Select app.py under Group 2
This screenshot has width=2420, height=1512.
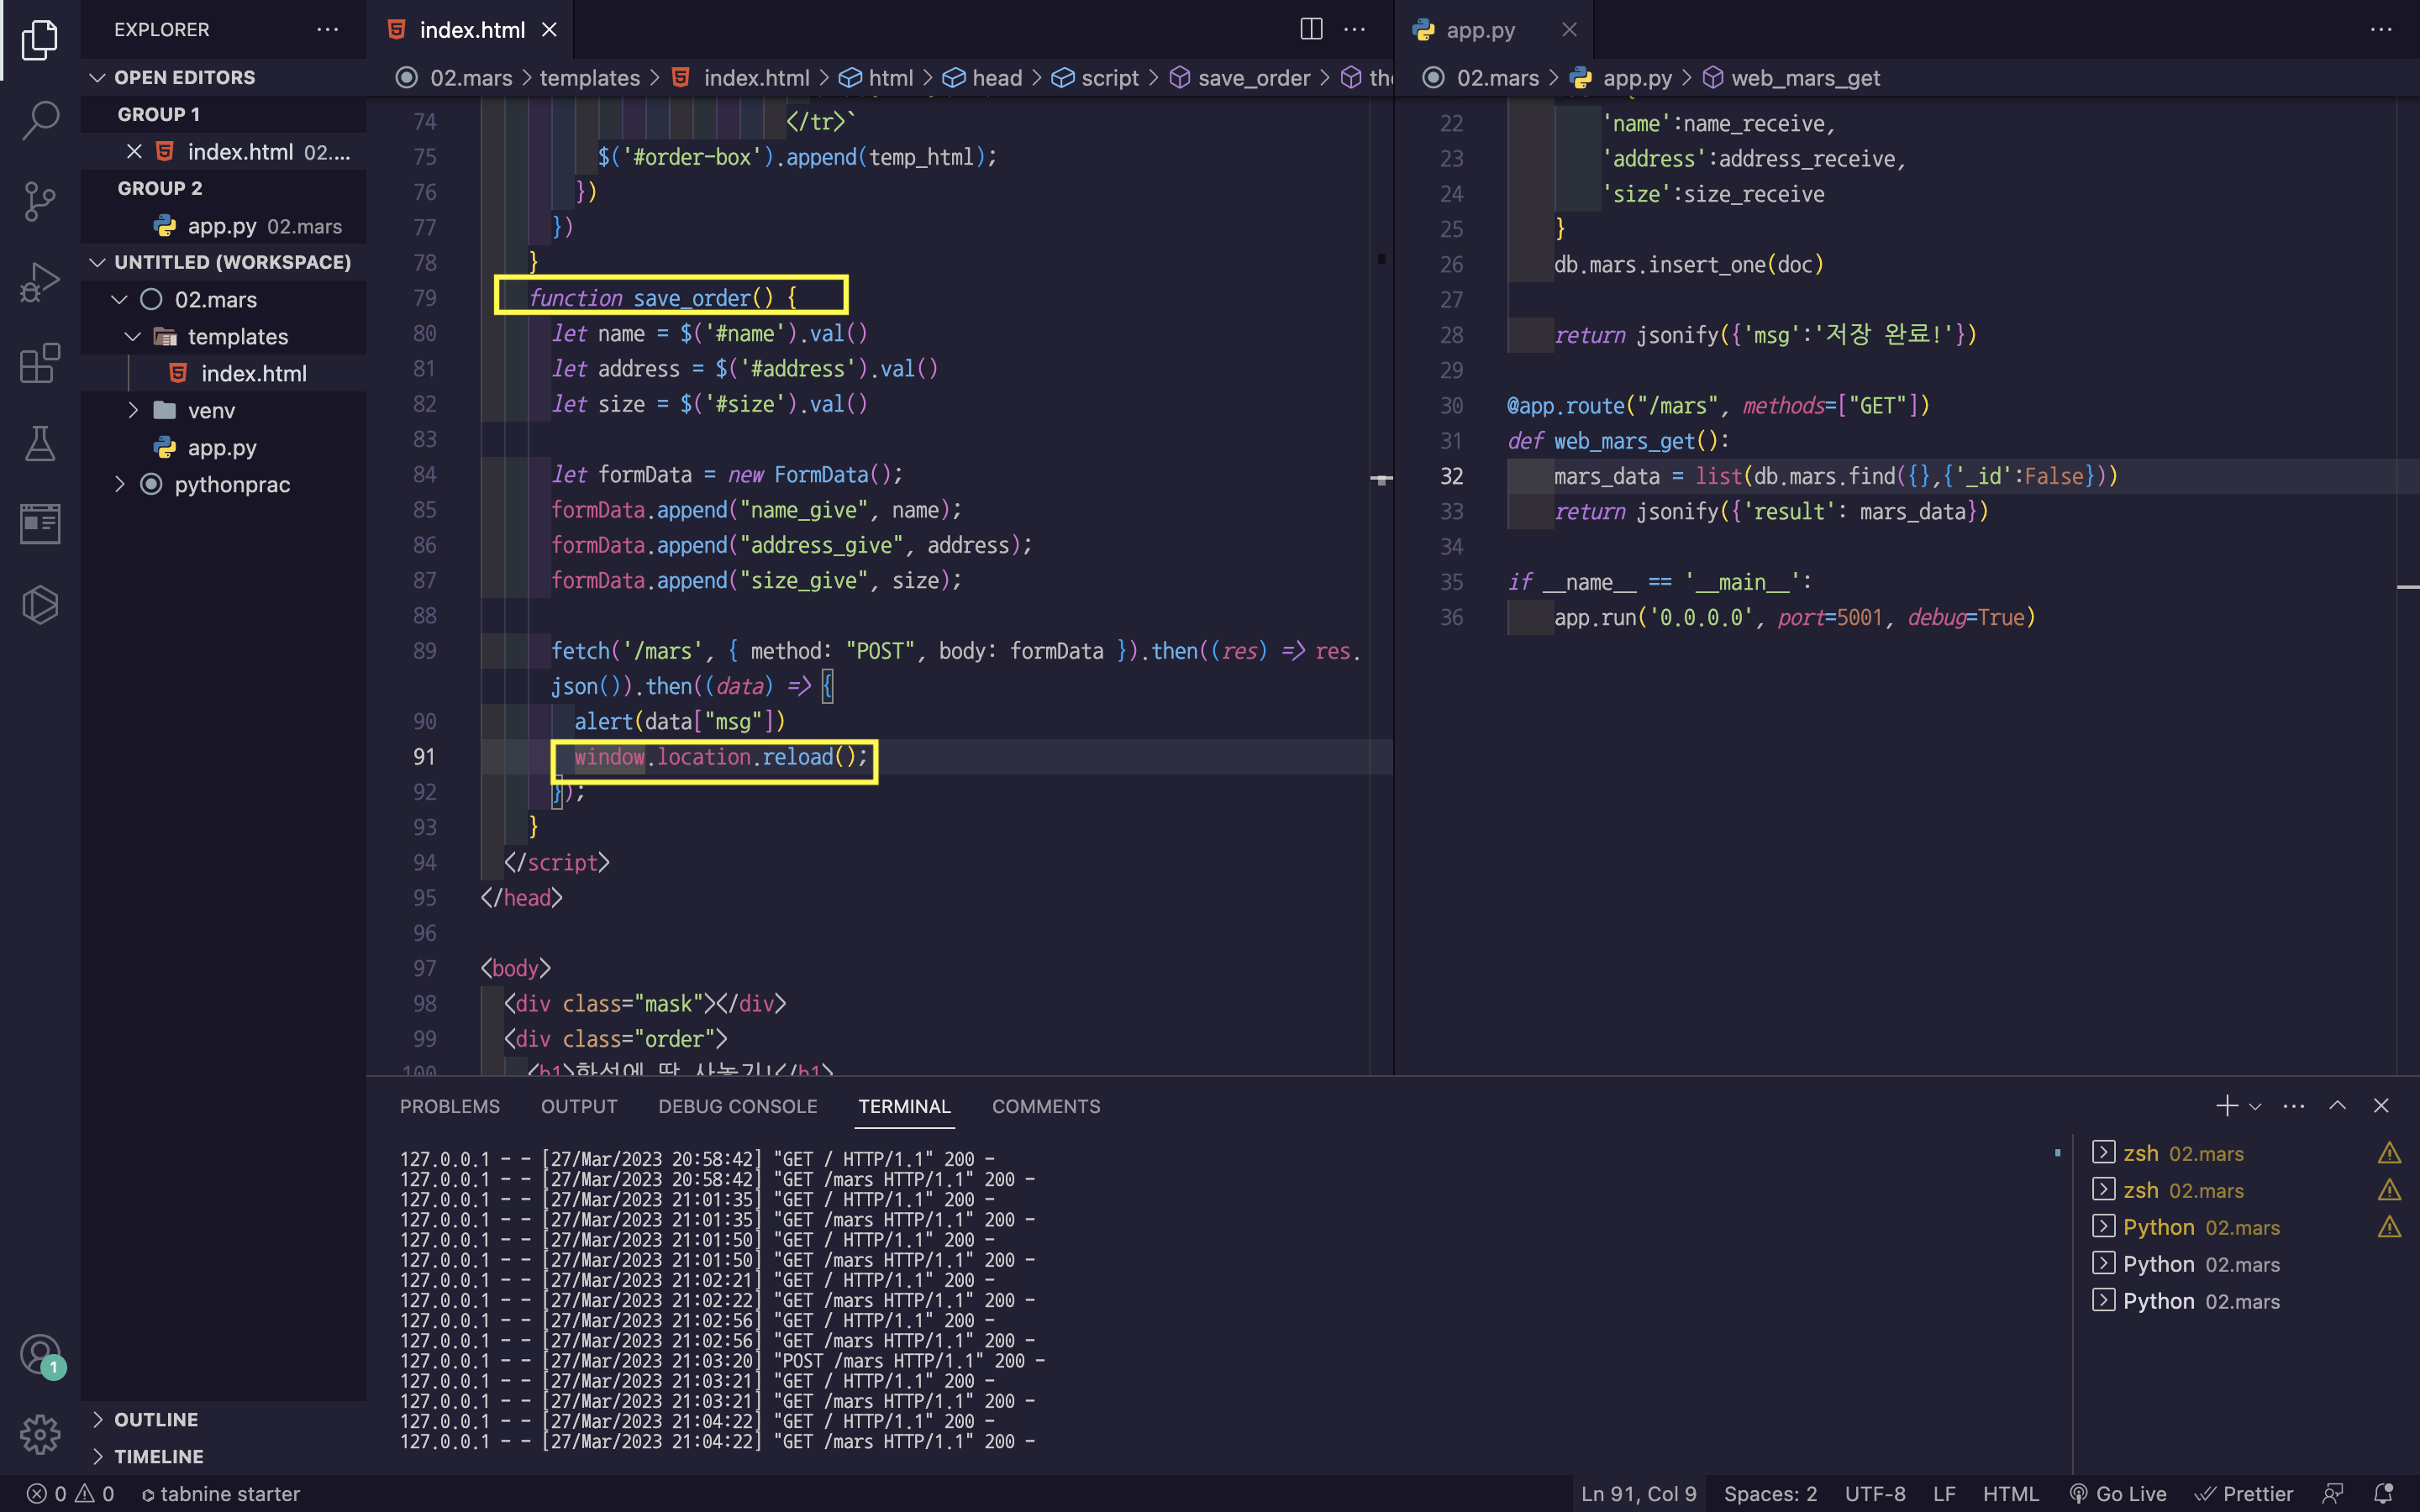(224, 225)
